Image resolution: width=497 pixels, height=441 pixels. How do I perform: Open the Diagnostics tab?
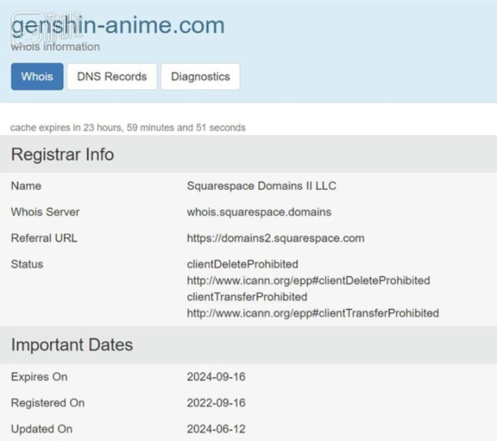point(200,76)
